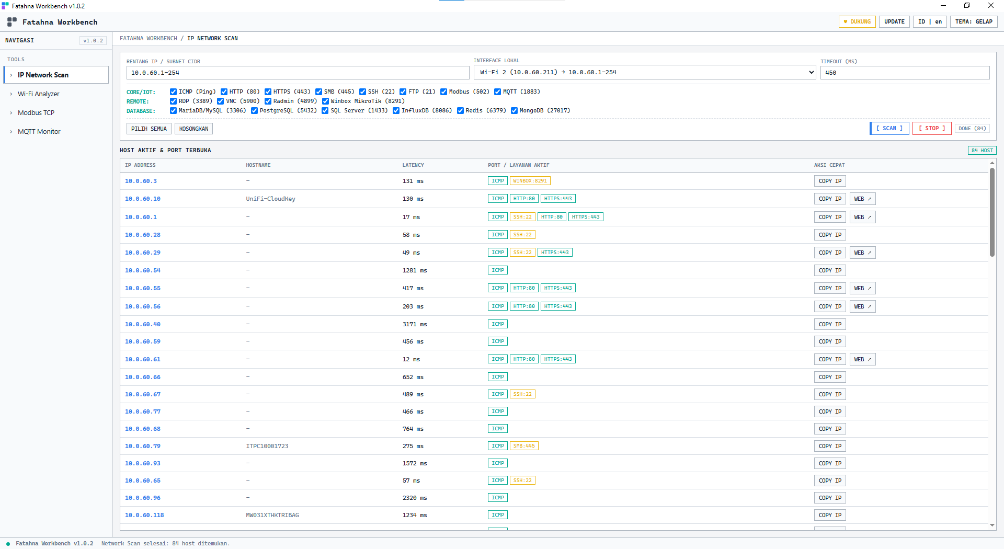
Task: Select IP Network Scan in navigation
Action: click(56, 75)
